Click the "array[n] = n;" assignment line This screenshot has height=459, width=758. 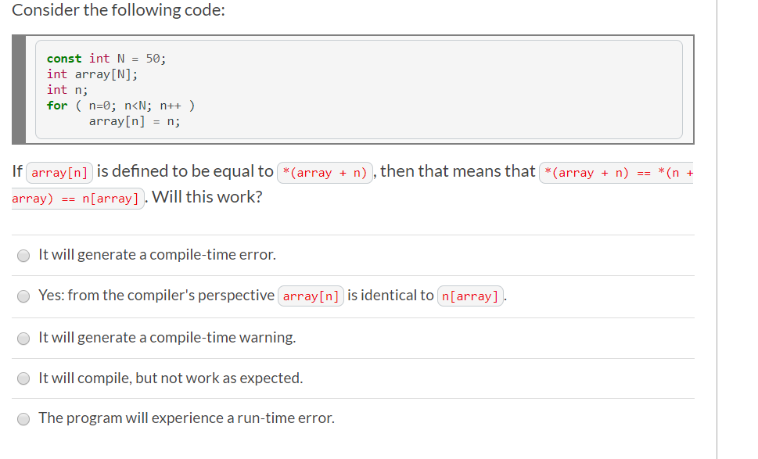(135, 120)
